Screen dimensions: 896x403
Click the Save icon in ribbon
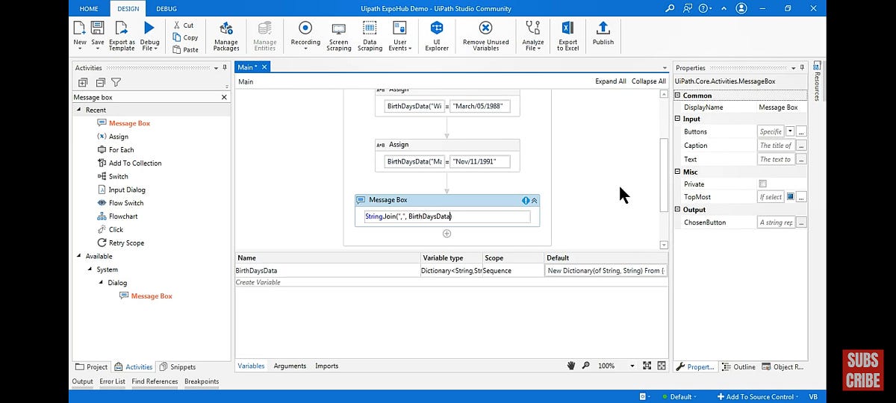coord(97,28)
